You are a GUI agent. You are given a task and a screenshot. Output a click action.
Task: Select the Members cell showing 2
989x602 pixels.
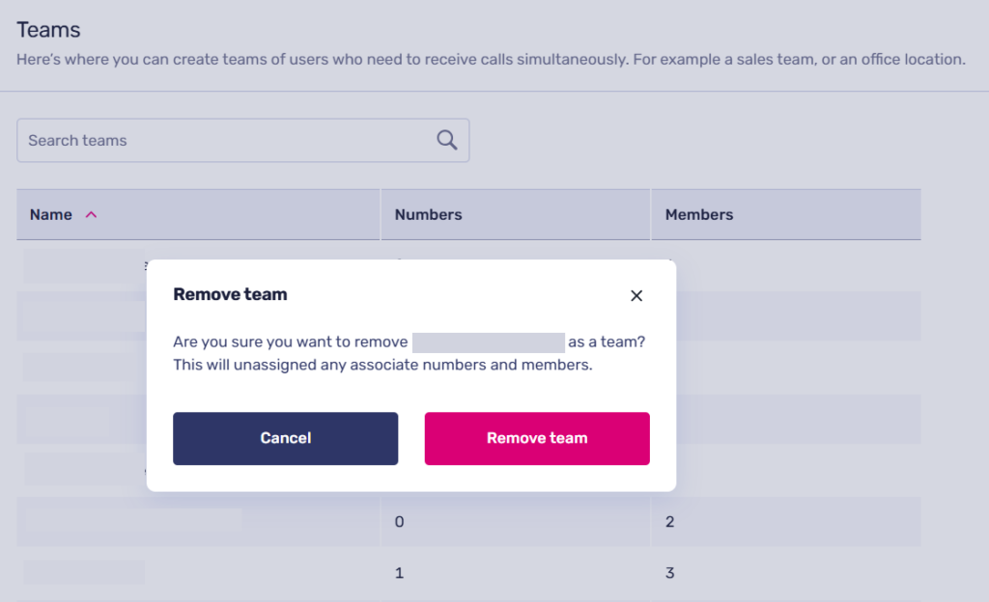coord(670,522)
